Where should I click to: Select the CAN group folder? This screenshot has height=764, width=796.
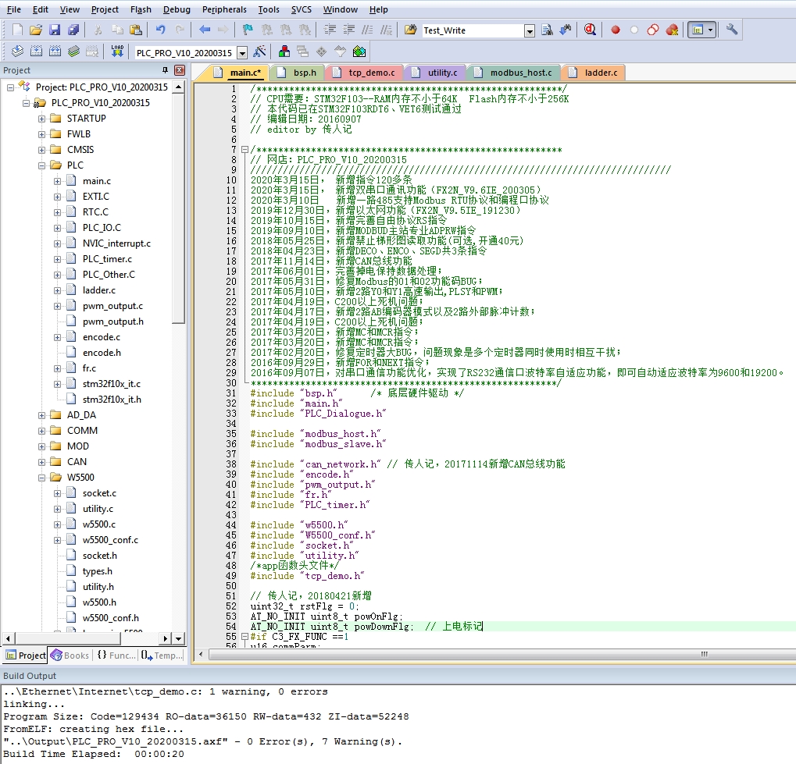coord(77,462)
